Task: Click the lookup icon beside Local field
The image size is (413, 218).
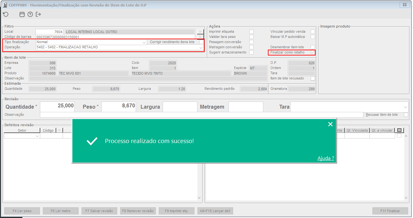Action: coord(200,31)
